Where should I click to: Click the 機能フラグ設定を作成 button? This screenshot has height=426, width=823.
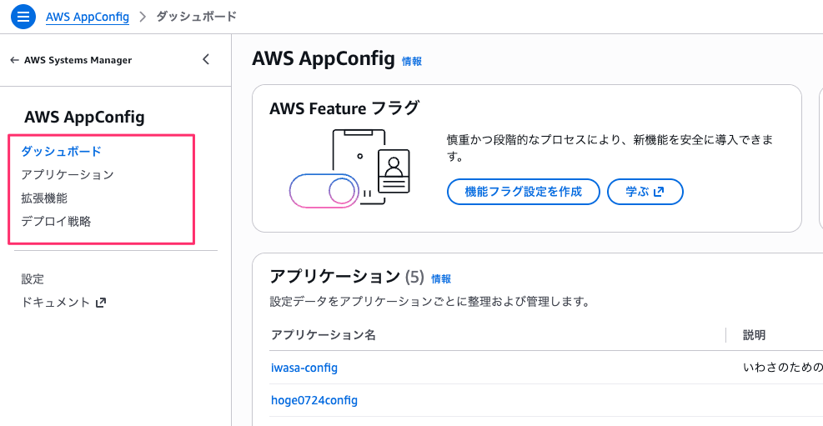tap(524, 192)
